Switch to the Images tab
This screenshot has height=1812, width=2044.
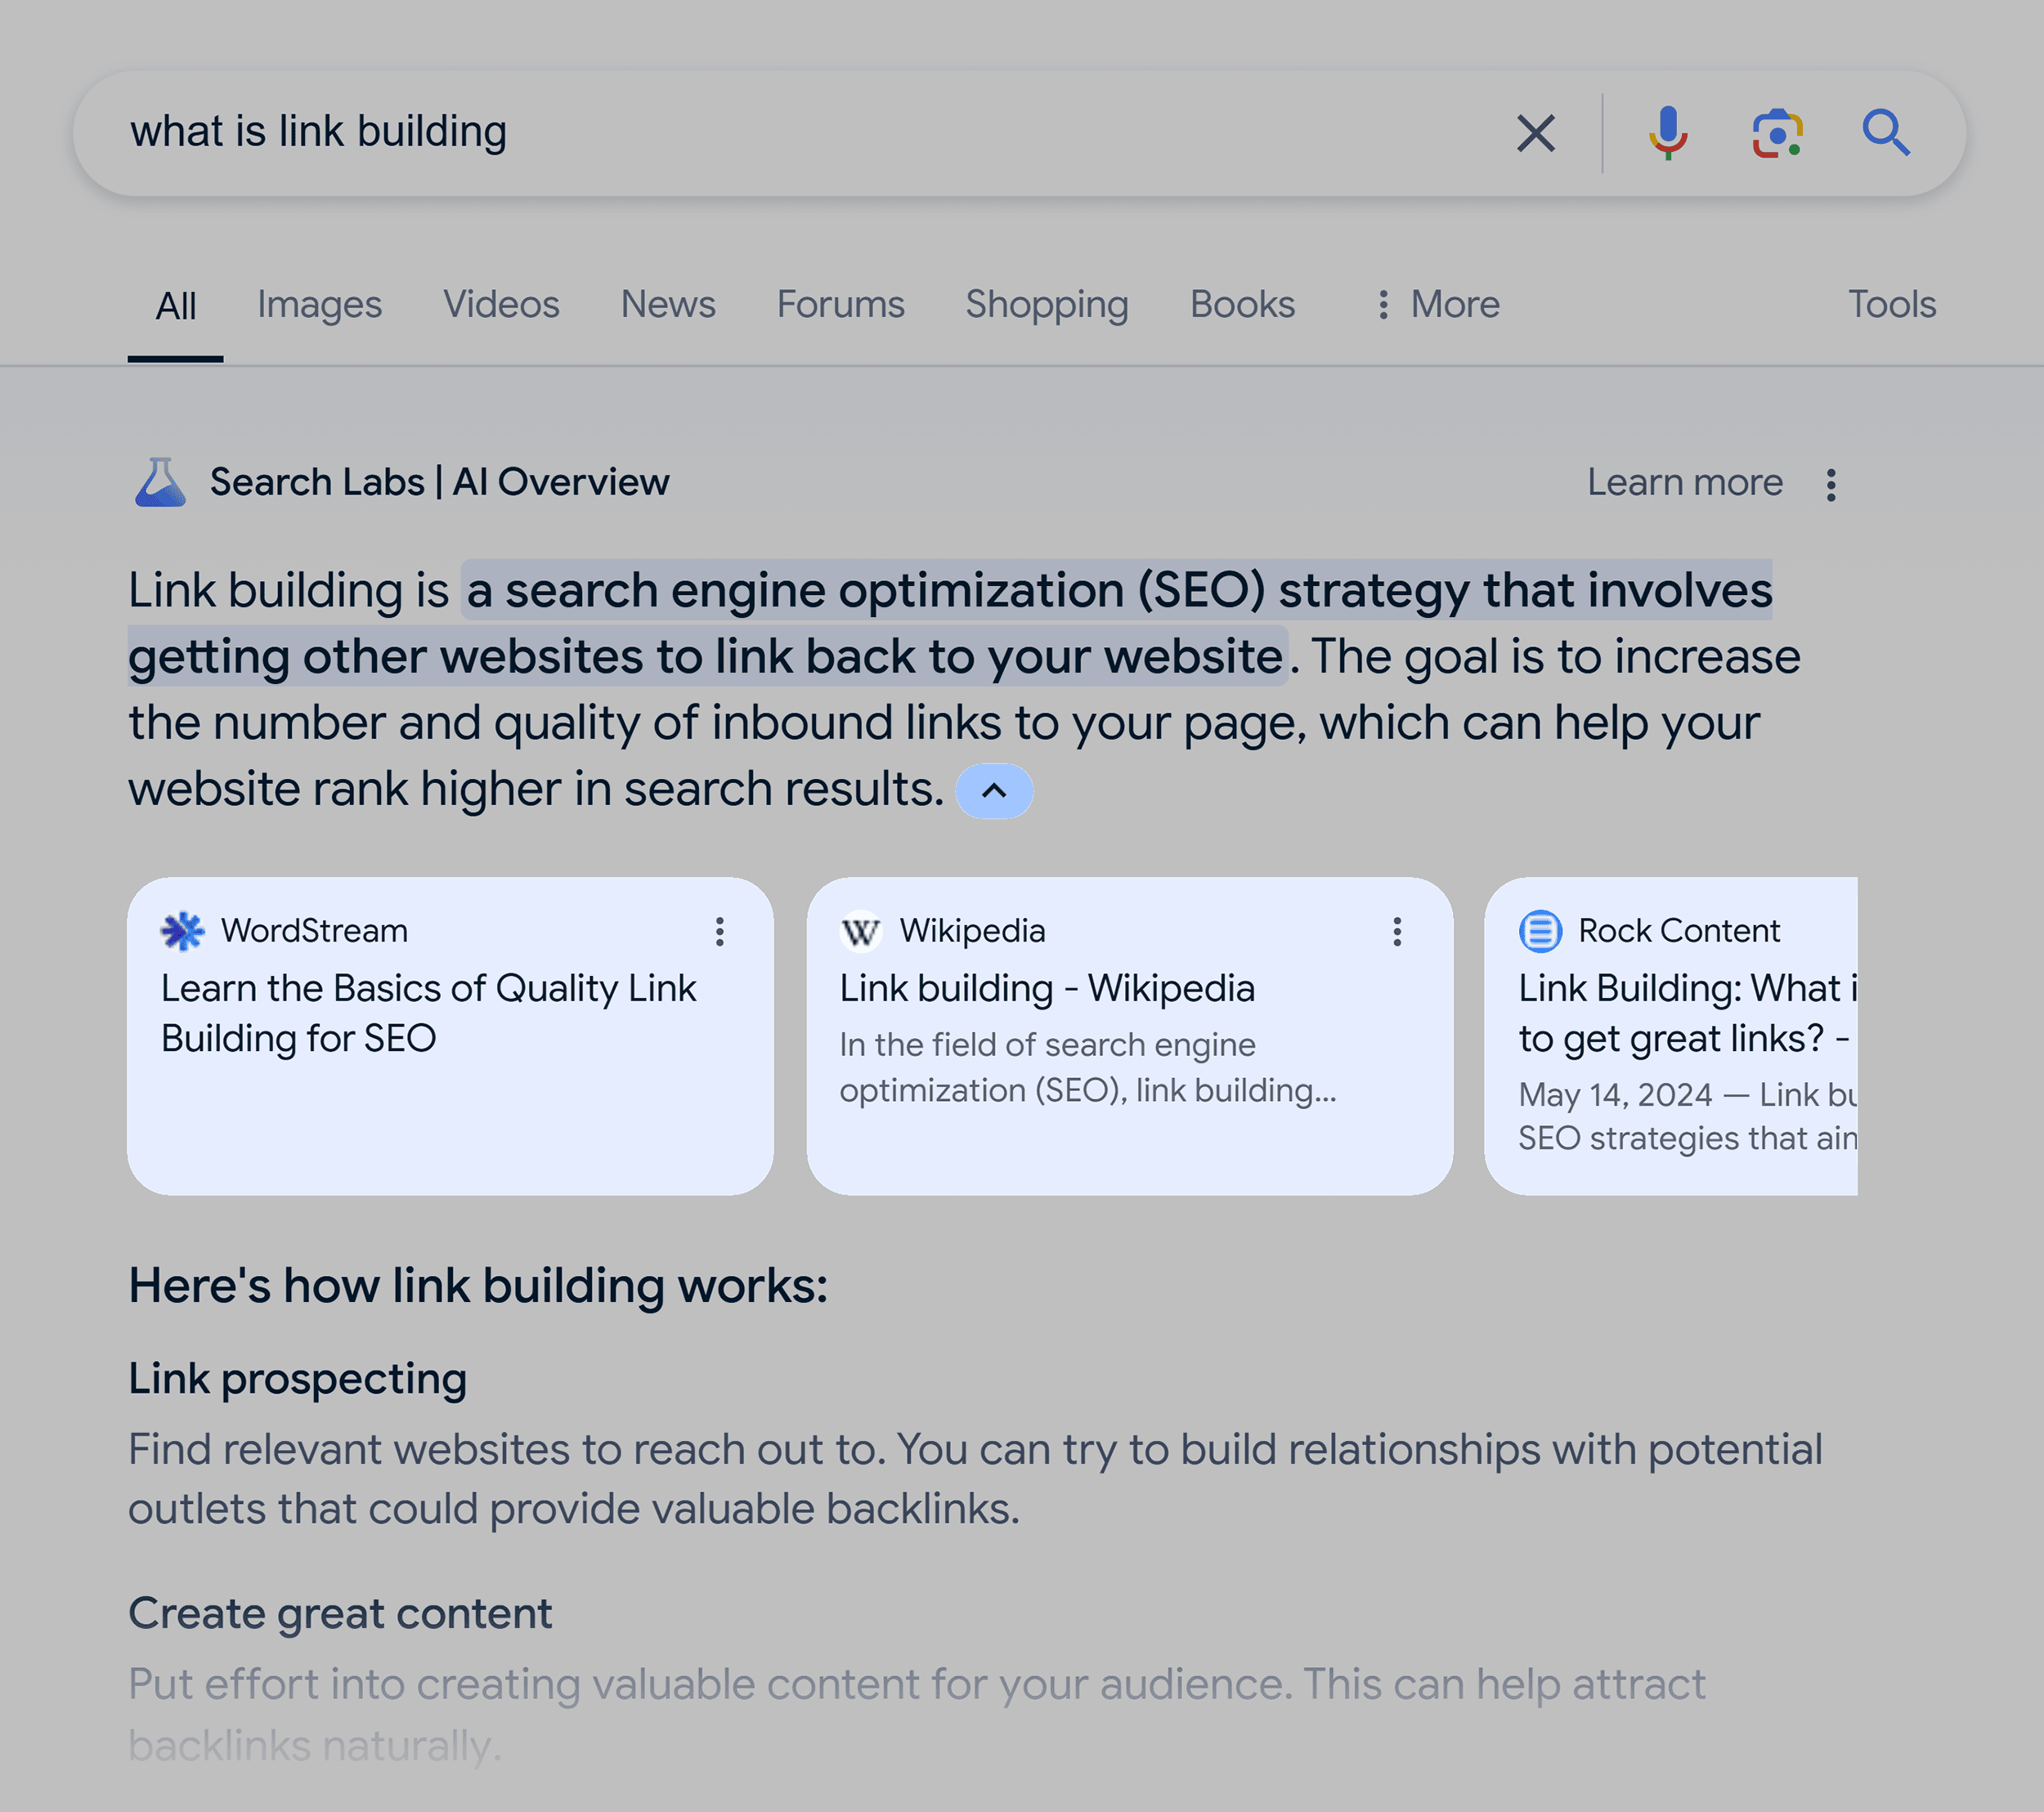click(x=319, y=305)
